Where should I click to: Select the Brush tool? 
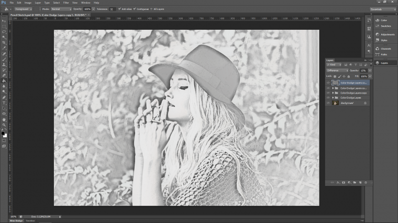coord(4,59)
